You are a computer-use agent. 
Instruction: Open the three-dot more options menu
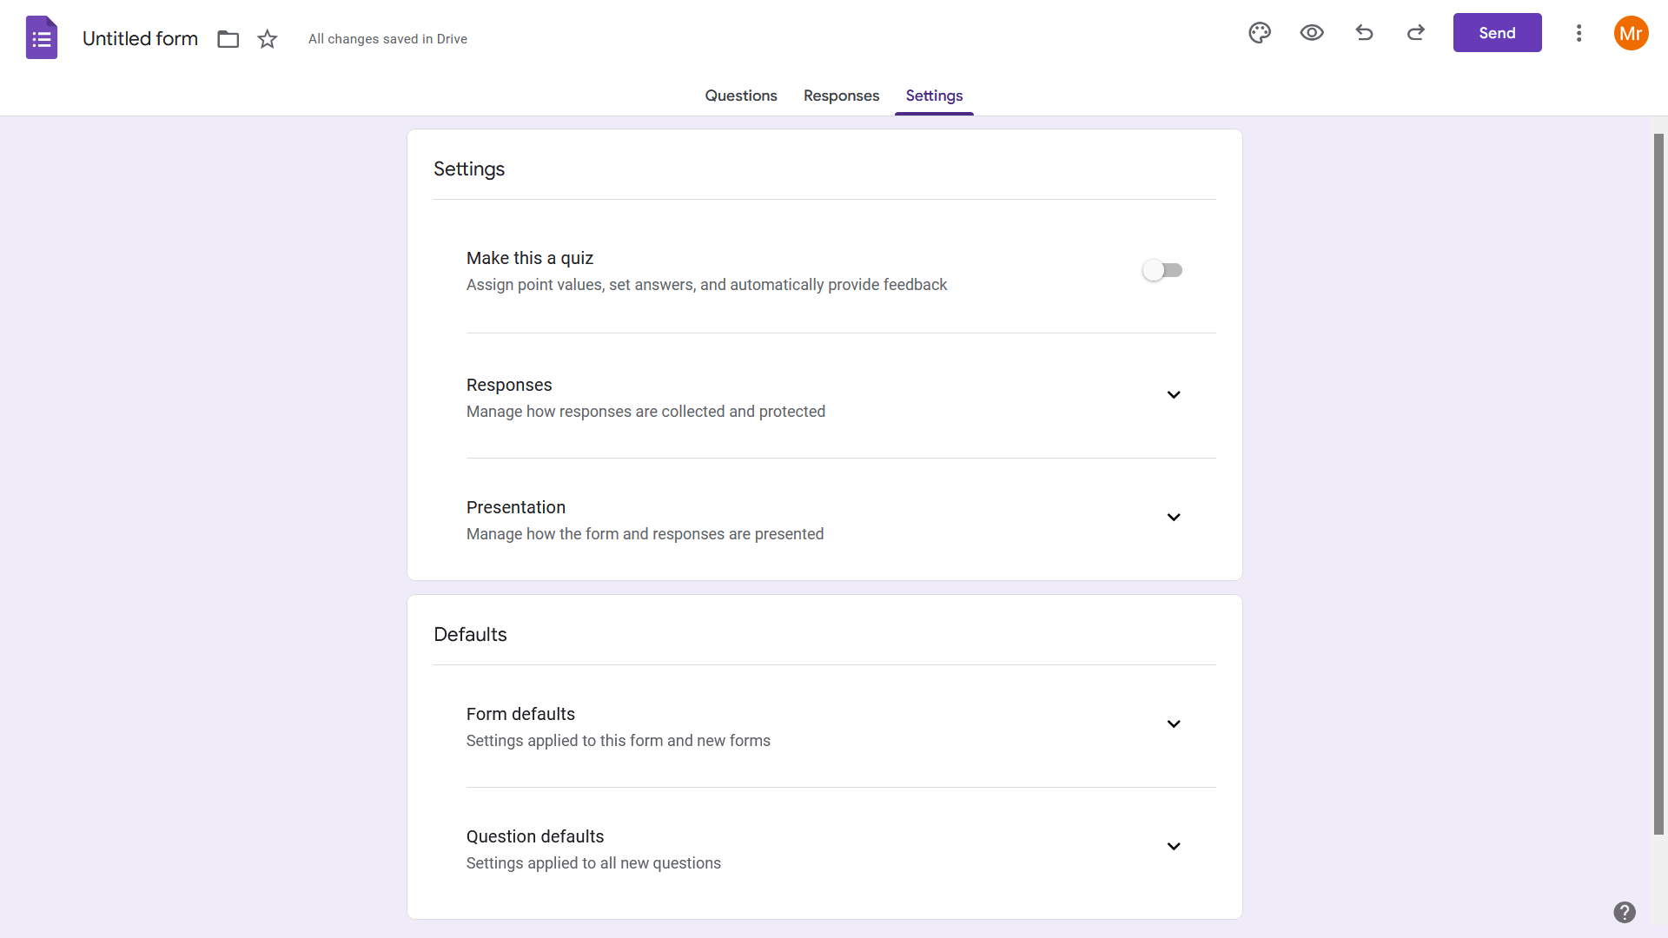click(x=1579, y=33)
